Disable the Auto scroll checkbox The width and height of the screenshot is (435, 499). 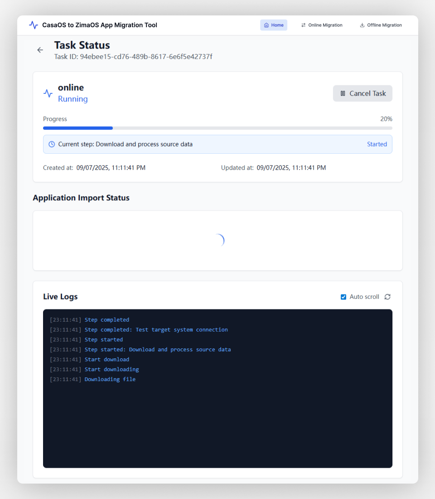[x=343, y=297]
